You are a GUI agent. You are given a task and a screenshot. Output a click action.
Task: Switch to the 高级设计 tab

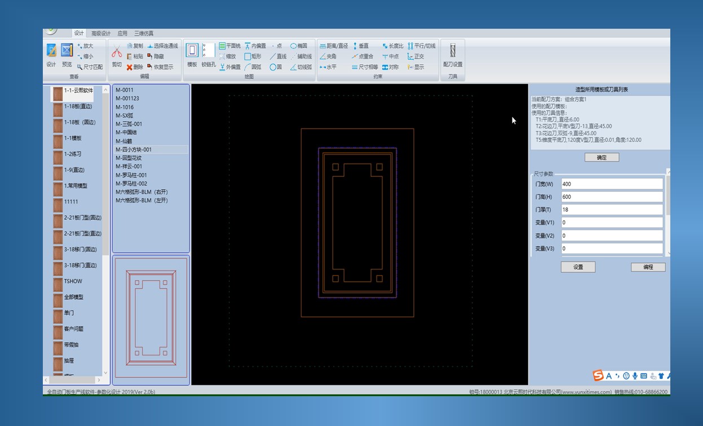[101, 33]
